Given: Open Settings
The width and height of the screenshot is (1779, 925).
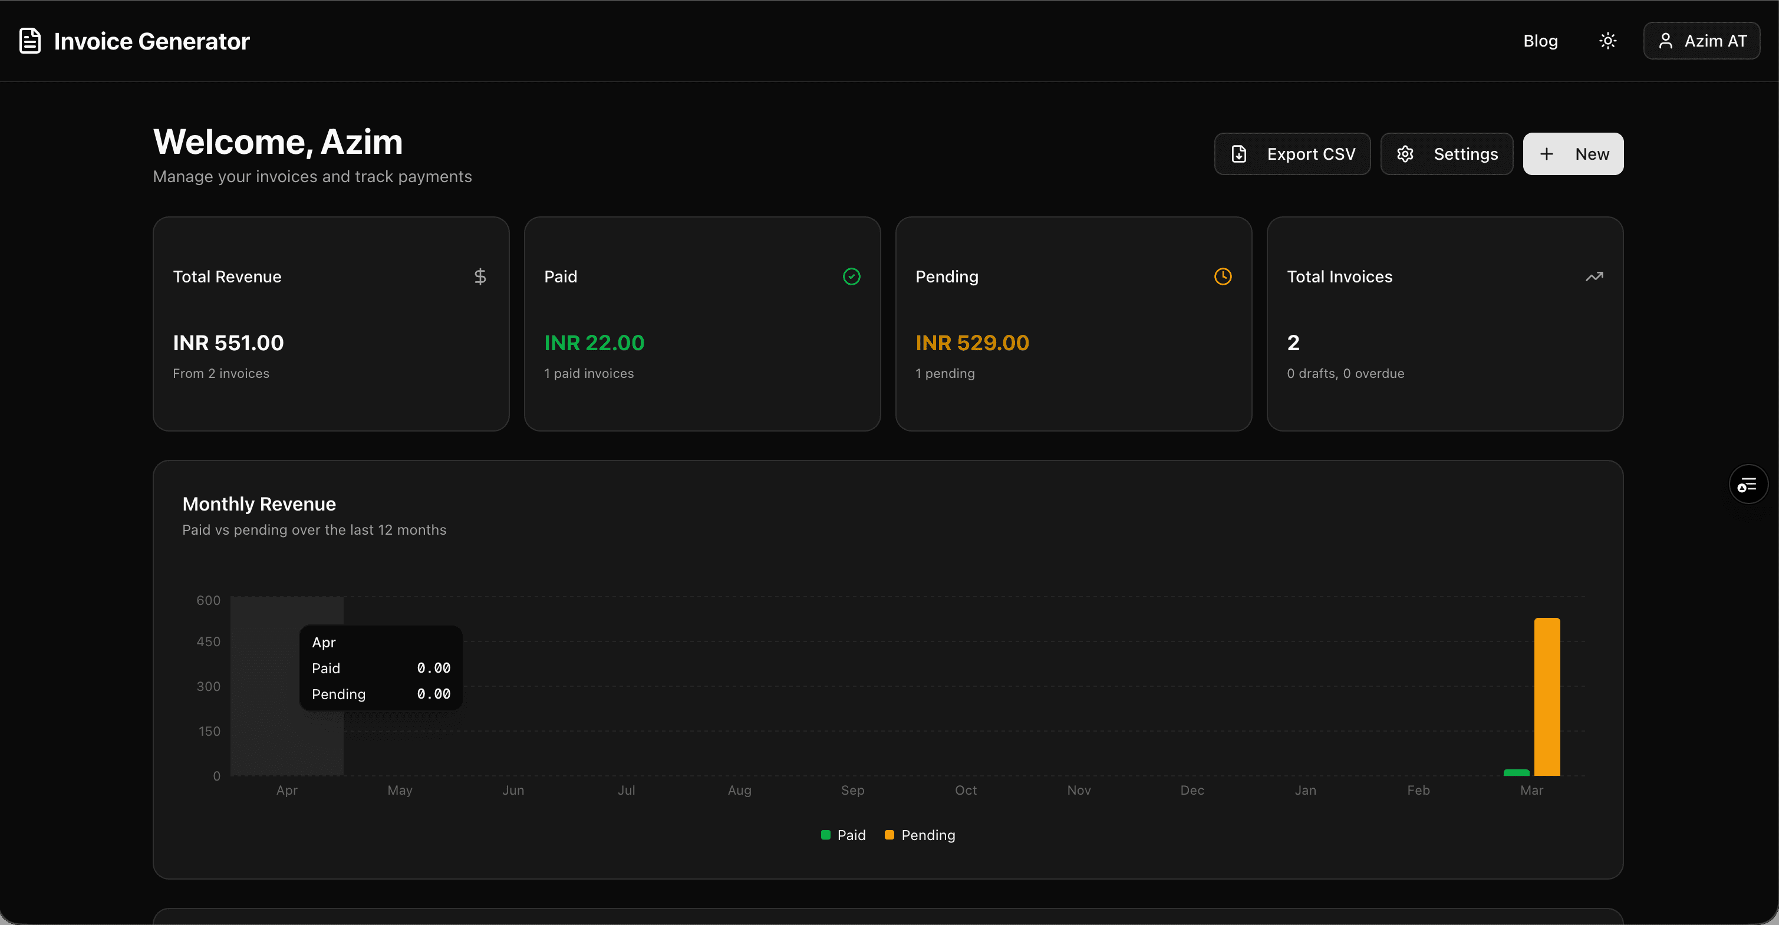Looking at the screenshot, I should (x=1447, y=153).
